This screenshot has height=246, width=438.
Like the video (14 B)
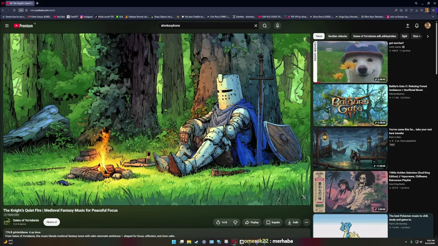coord(221,222)
